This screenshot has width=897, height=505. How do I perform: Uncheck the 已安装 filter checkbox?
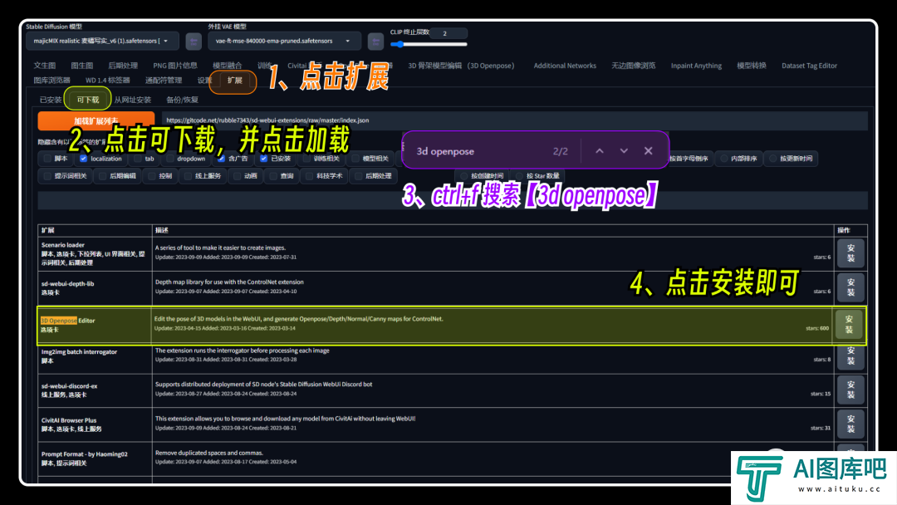(x=264, y=159)
